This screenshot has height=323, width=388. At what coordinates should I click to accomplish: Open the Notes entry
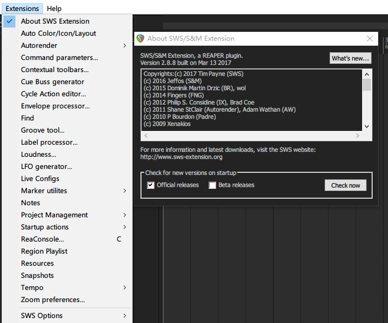pyautogui.click(x=67, y=203)
